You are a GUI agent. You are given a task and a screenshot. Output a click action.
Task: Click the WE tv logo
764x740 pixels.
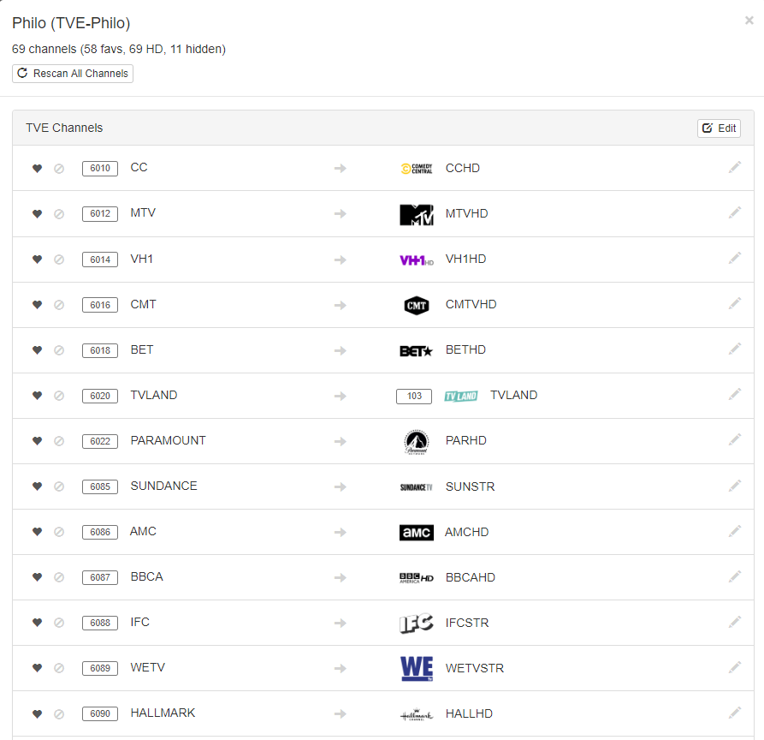click(x=417, y=668)
